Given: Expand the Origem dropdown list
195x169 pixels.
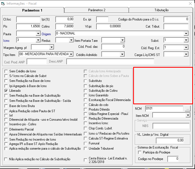Looking at the screenshot, I should [186, 34].
